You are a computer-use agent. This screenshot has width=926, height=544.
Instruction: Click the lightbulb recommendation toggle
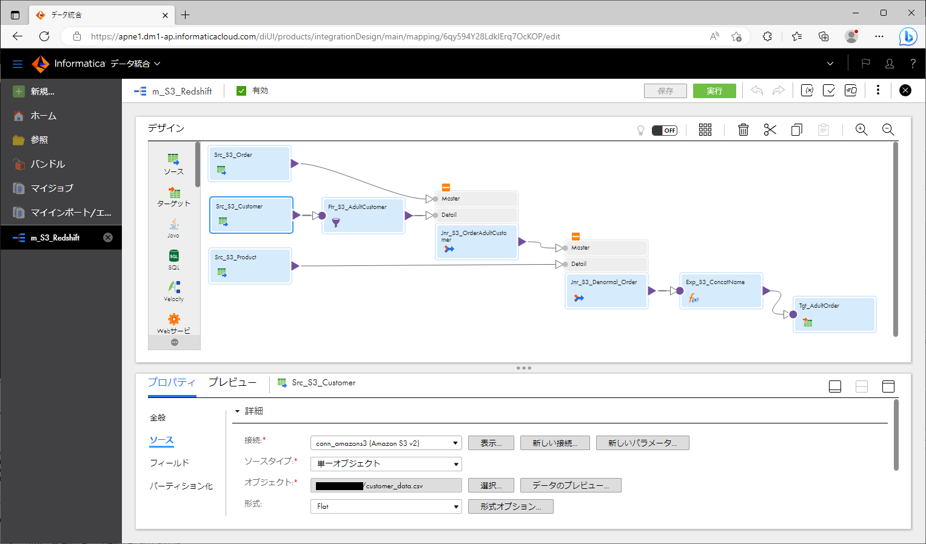(640, 130)
